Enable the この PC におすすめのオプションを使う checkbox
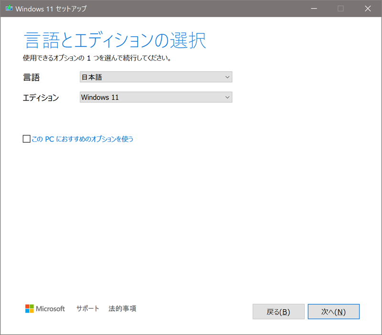382x335 pixels. click(x=26, y=139)
